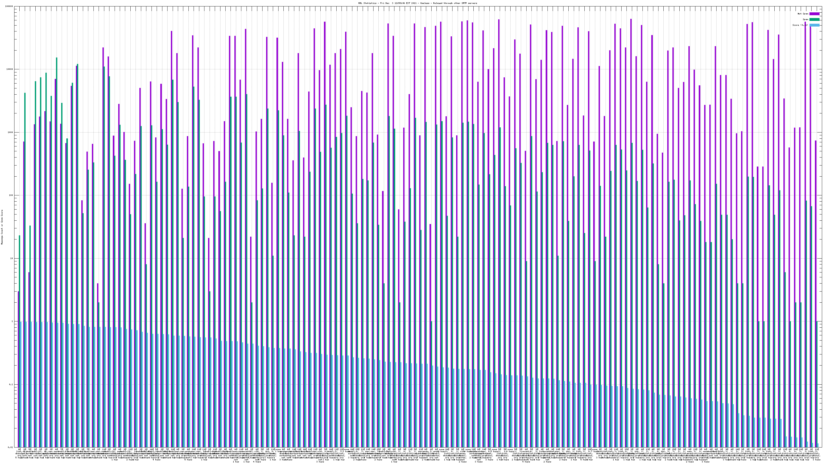Click the 'Not Spam' legend label text
The height and width of the screenshot is (464, 826).
pyautogui.click(x=803, y=14)
